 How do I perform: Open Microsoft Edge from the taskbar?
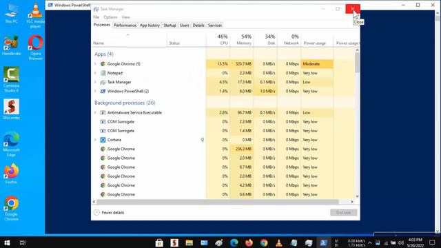click(x=234, y=242)
